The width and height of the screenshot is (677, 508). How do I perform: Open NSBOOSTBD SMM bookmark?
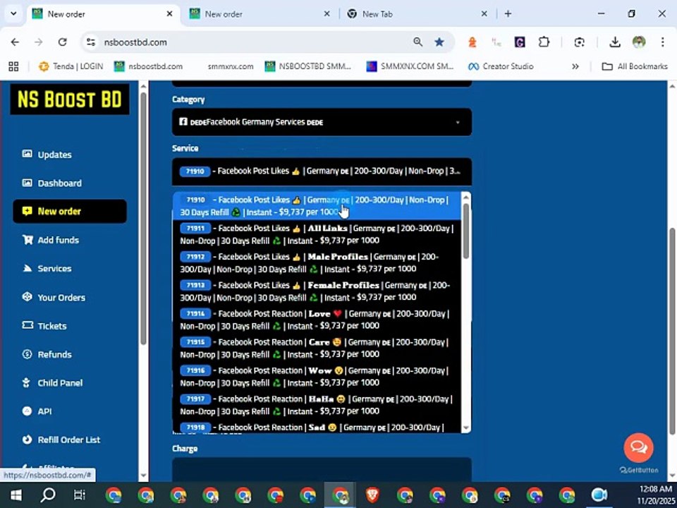[308, 66]
